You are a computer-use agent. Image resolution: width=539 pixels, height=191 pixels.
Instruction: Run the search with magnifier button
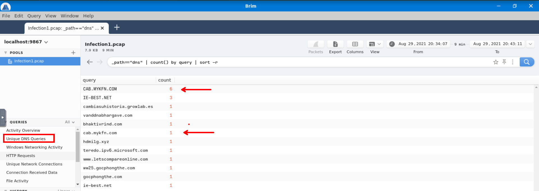(526, 62)
